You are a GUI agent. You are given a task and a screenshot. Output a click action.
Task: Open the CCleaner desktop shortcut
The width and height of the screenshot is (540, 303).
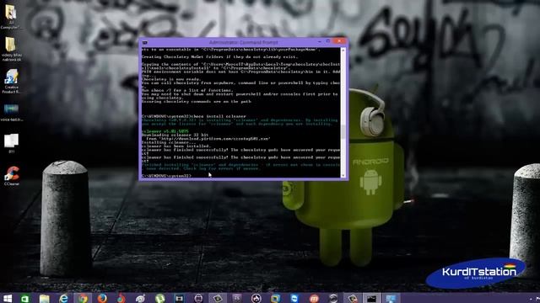12,176
